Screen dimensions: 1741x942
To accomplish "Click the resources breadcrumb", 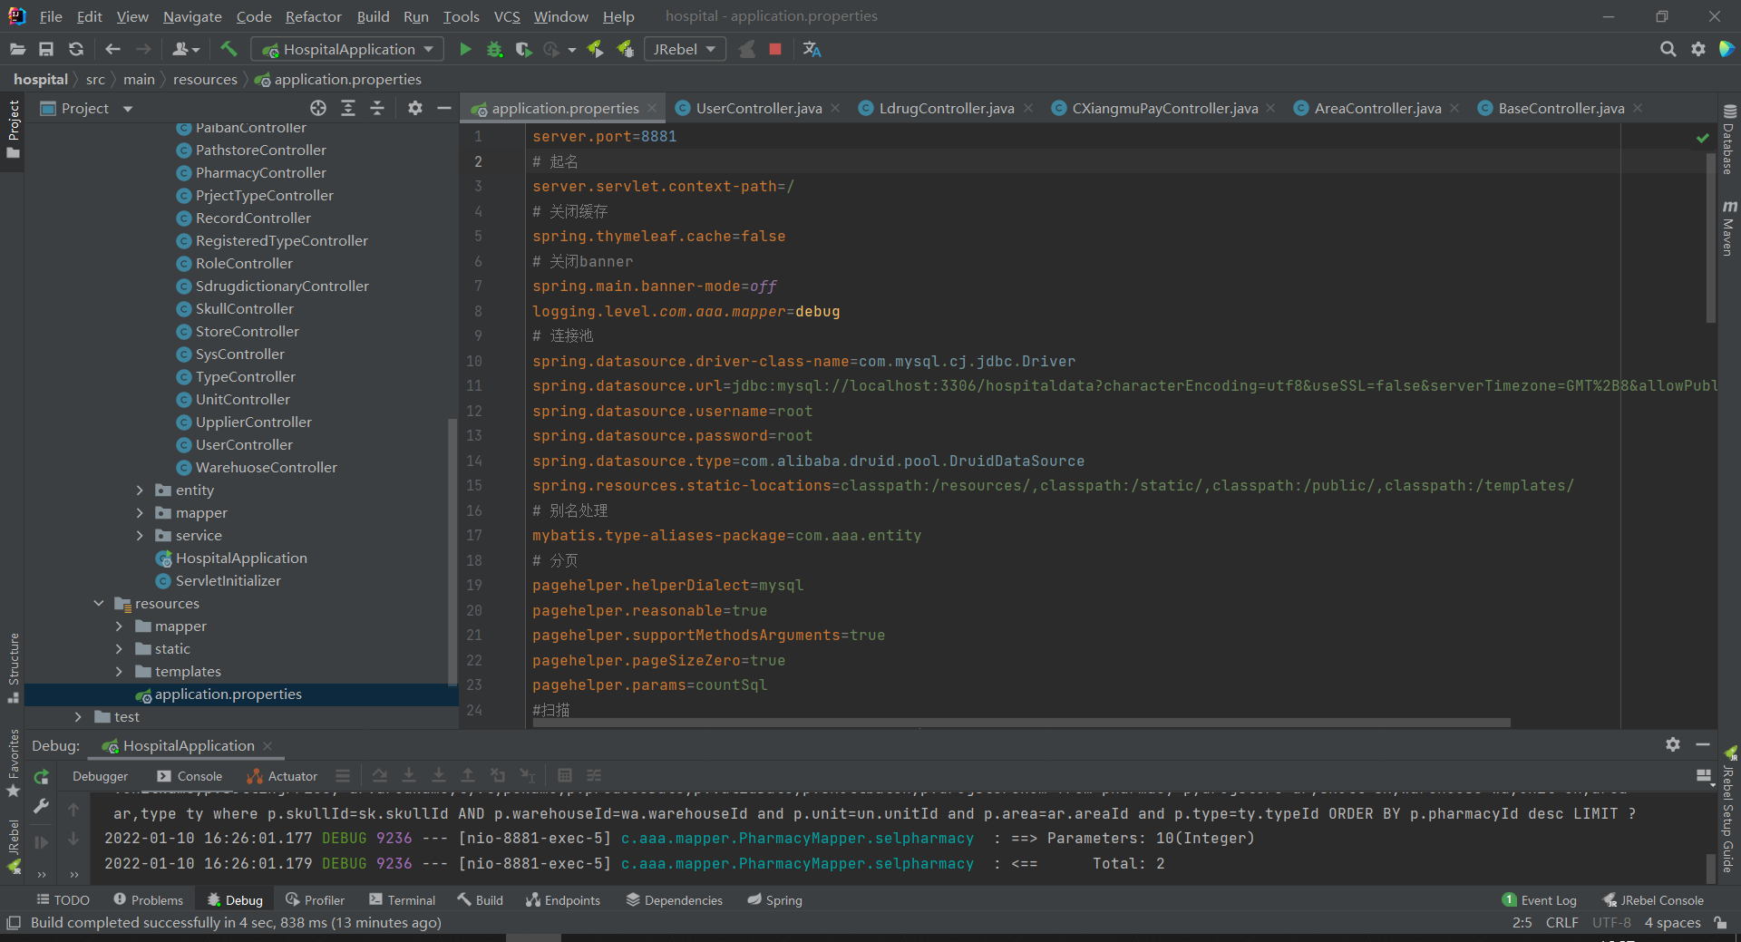I will (205, 80).
